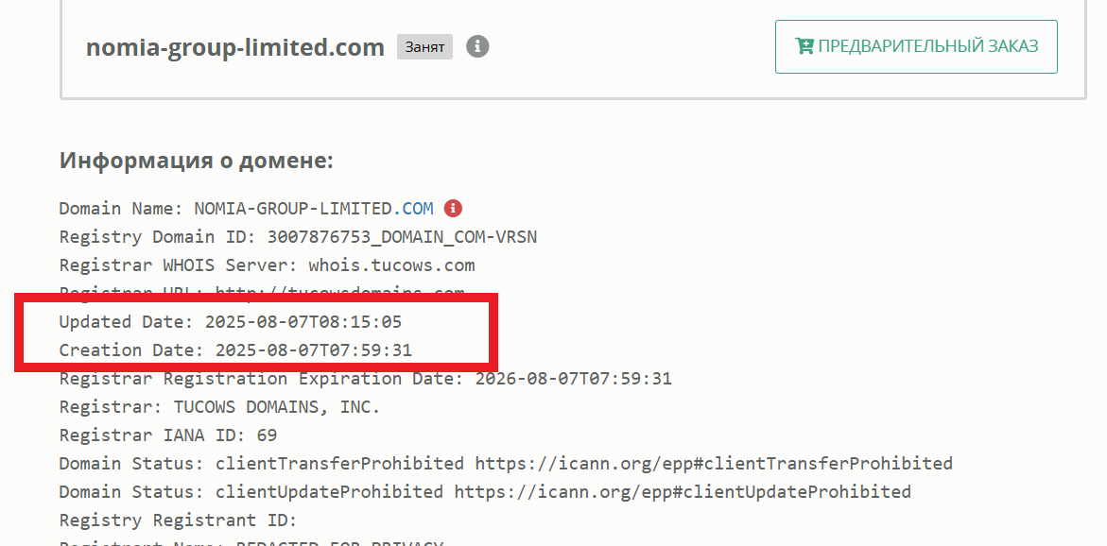Click the TUCOWS DOMAINS, INC. registrar name

pyautogui.click(x=277, y=407)
